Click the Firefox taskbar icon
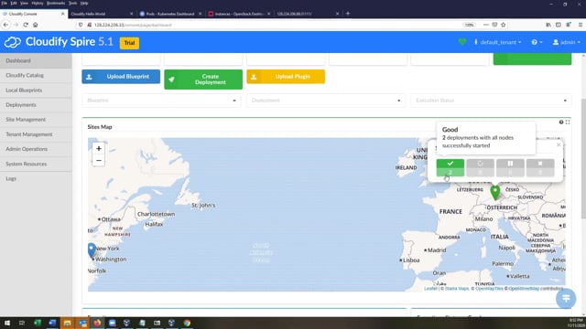 pyautogui.click(x=97, y=323)
